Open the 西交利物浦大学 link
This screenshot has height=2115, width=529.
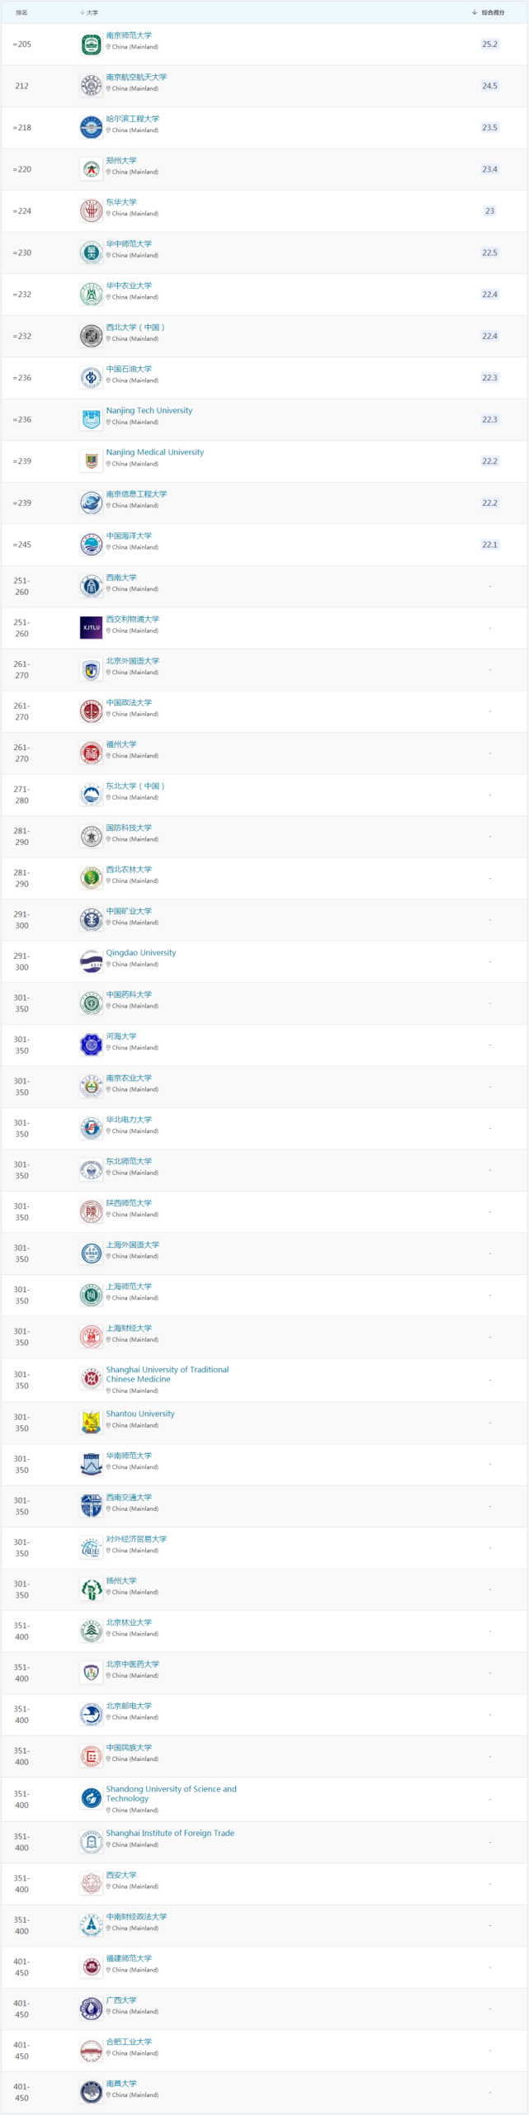tap(133, 619)
